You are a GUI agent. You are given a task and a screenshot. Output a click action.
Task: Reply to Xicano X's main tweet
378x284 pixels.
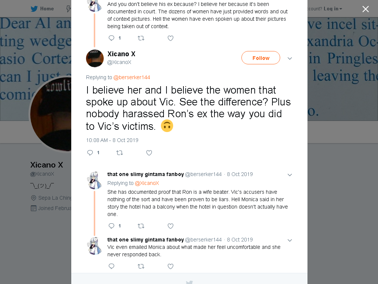point(90,153)
